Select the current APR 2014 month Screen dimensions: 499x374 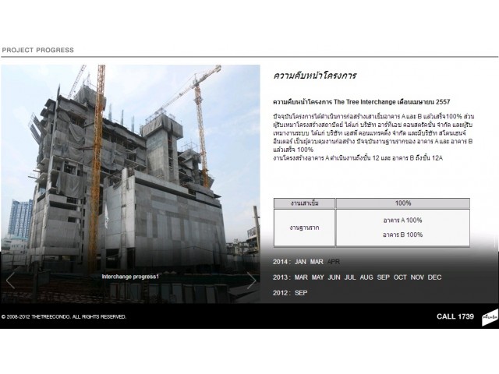pos(334,262)
